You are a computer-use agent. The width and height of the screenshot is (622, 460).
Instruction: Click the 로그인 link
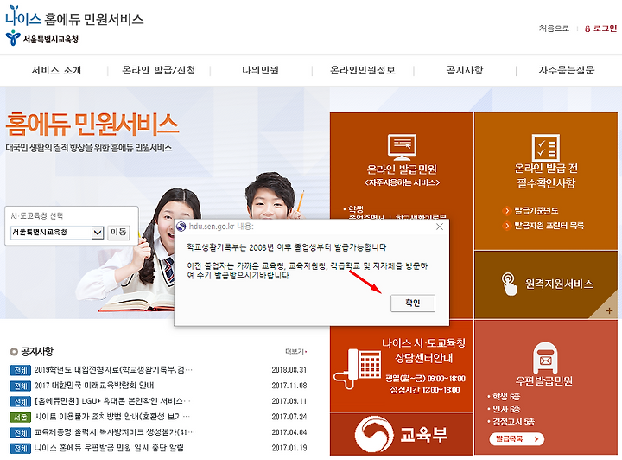point(605,29)
